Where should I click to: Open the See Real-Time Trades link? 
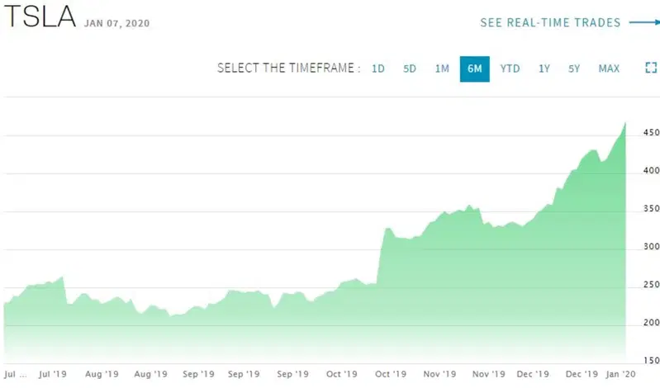[551, 23]
